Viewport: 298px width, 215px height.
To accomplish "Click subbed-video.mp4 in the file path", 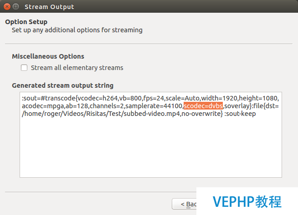I will tap(152, 114).
